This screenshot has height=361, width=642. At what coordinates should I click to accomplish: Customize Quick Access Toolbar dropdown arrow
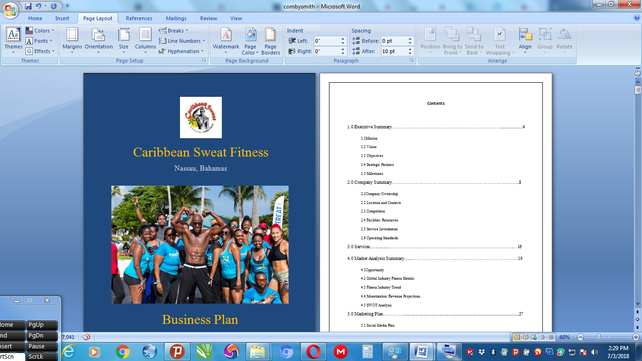click(67, 6)
